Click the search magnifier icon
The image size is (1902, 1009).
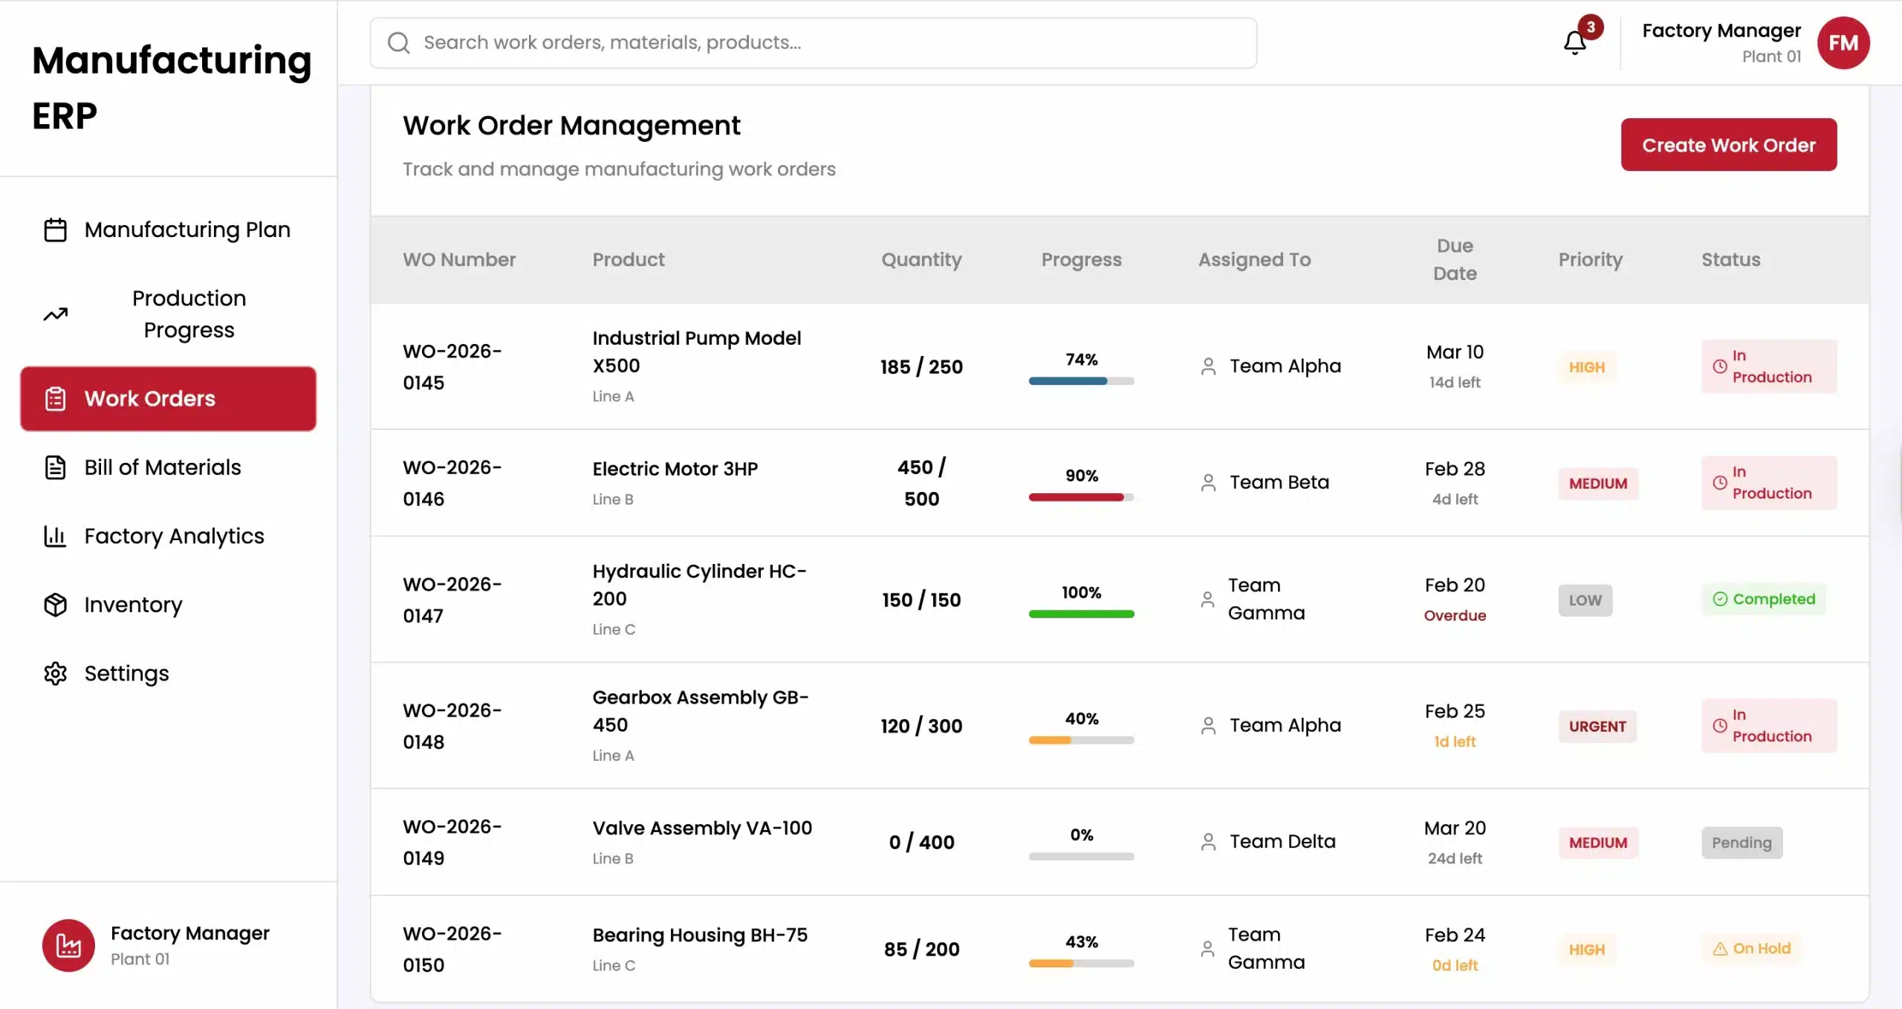click(x=399, y=42)
